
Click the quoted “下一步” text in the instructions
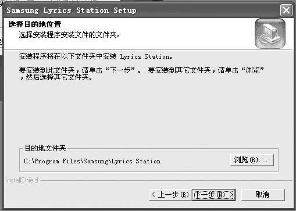click(120, 70)
